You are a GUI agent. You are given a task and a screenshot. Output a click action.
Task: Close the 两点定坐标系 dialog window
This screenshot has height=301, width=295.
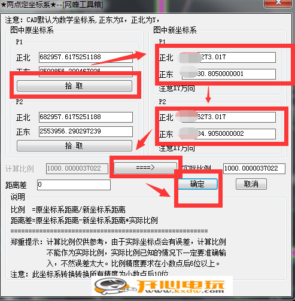[278, 3]
